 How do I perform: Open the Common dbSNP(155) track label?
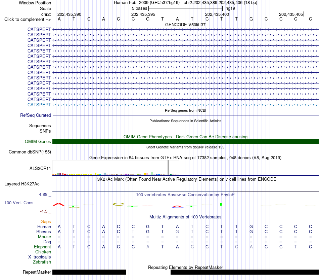pos(30,152)
